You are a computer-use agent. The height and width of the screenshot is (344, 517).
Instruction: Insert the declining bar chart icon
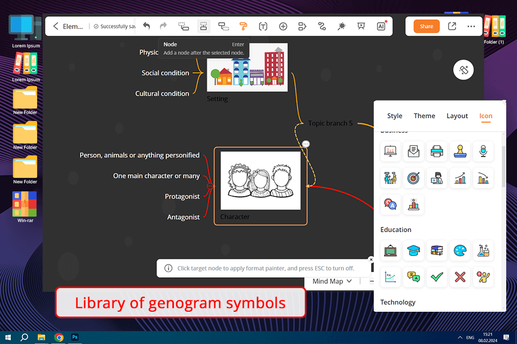(484, 178)
